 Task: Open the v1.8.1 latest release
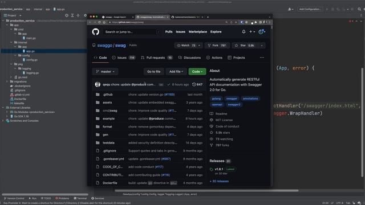pos(219,169)
